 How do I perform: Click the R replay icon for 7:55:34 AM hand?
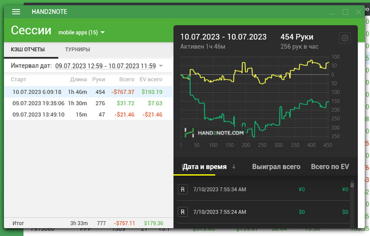coord(183,190)
